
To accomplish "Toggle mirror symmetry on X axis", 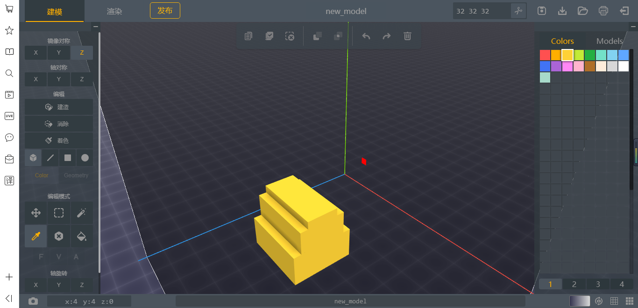I will 36,53.
